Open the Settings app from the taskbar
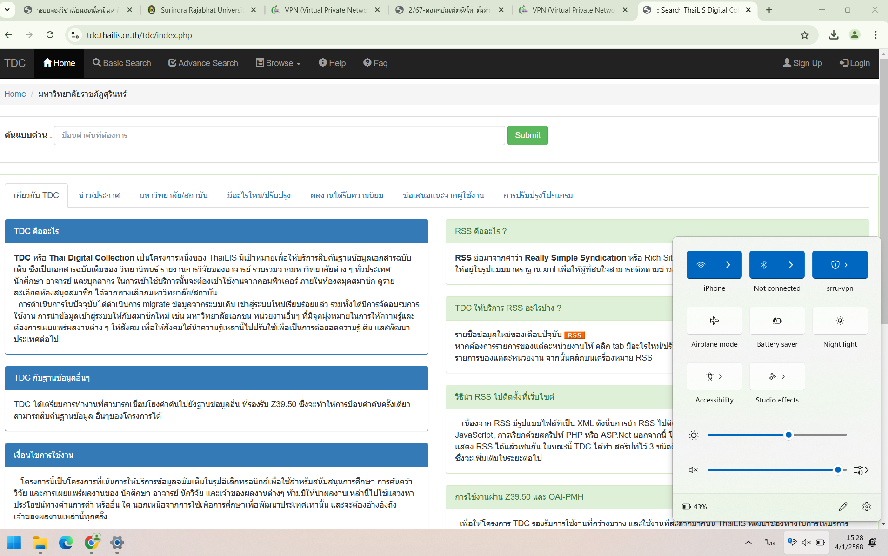This screenshot has height=556, width=888. pyautogui.click(x=117, y=543)
